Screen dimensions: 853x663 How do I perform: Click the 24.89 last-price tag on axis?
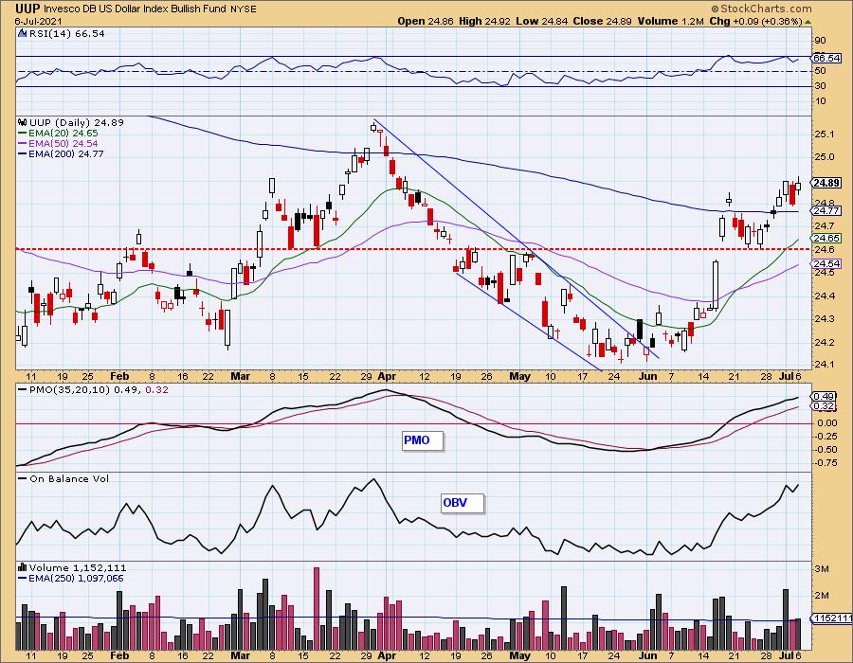click(x=826, y=183)
